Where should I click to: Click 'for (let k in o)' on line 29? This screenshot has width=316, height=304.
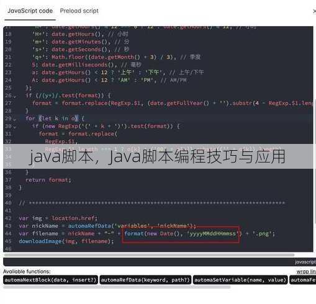click(55, 118)
